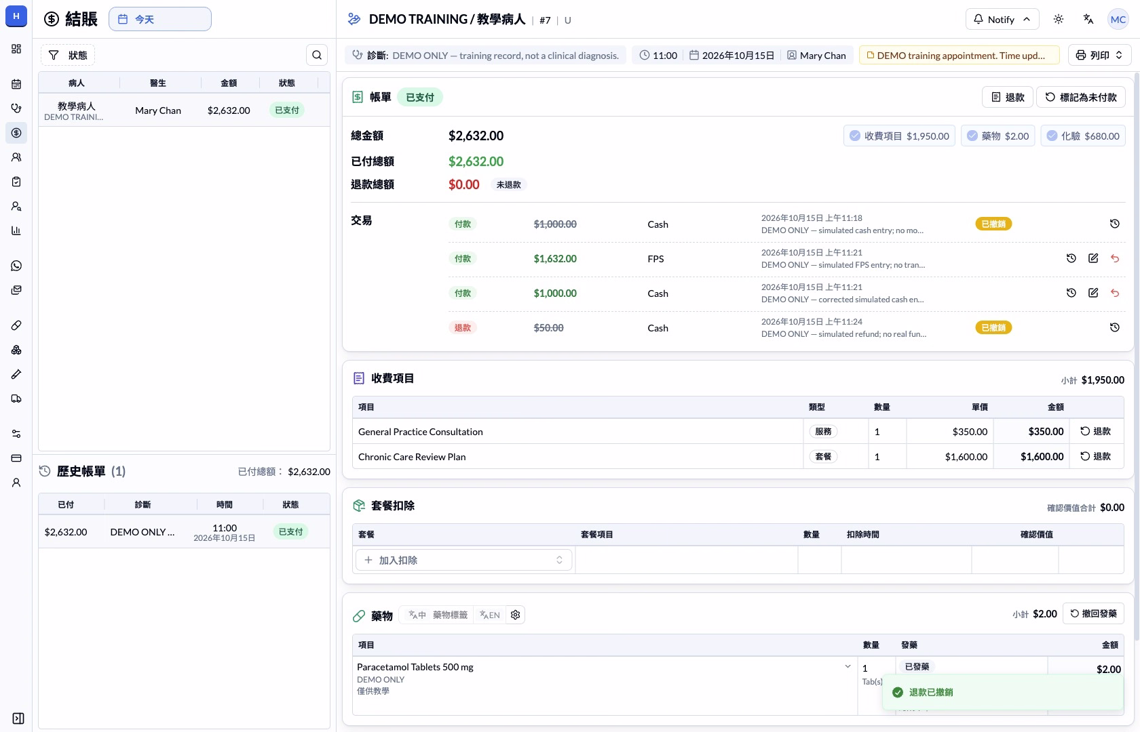
Task: Toggle the 化驗 $680.00 checkbox chip
Action: [1083, 136]
